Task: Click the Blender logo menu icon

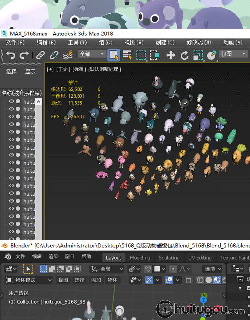Action: pos(8,257)
